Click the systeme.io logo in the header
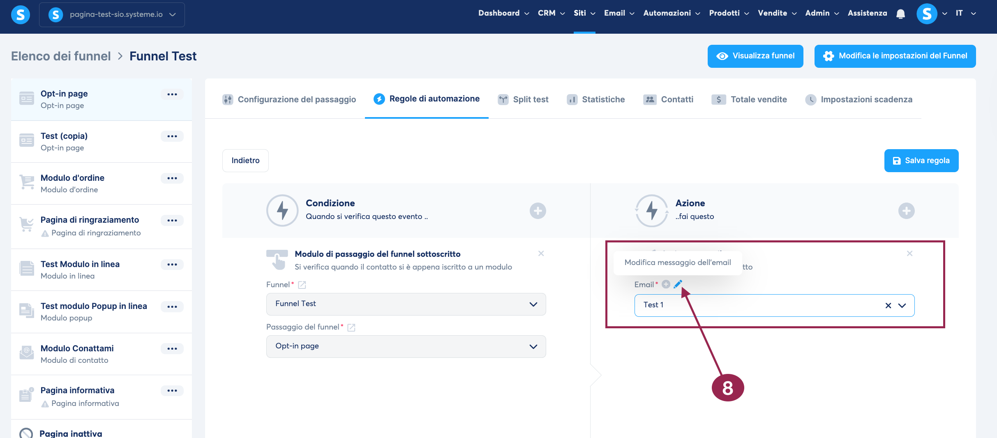Image resolution: width=997 pixels, height=438 pixels. click(x=20, y=15)
